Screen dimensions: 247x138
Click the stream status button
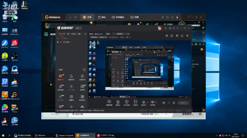(183, 103)
